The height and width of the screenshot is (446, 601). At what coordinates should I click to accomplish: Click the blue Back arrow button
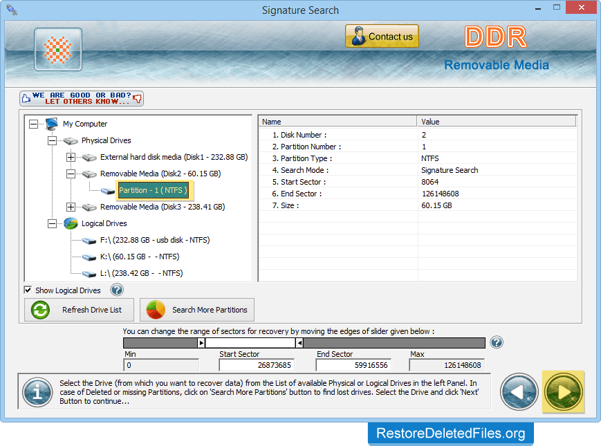coord(519,392)
